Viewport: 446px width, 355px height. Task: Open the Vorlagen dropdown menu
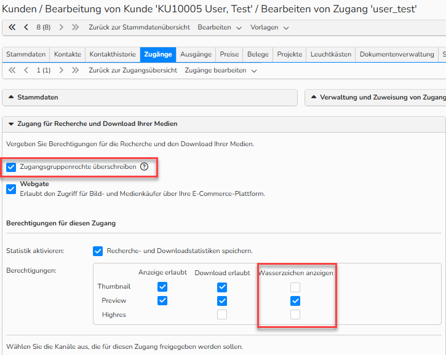click(x=269, y=27)
